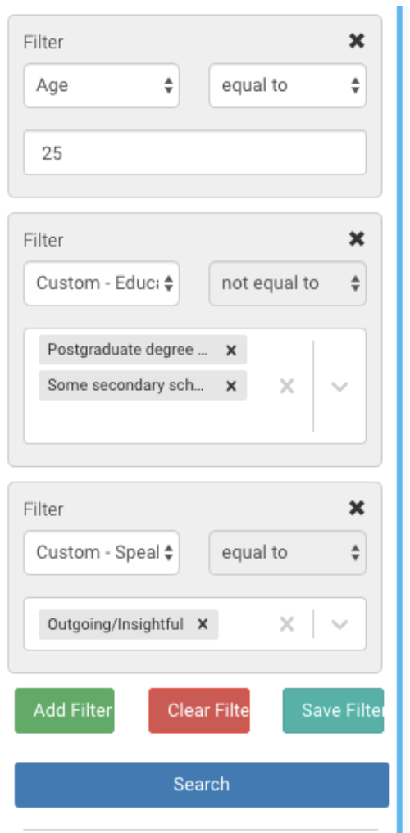This screenshot has width=410, height=833.
Task: Remove the Custom - Education filter block
Action: (357, 239)
